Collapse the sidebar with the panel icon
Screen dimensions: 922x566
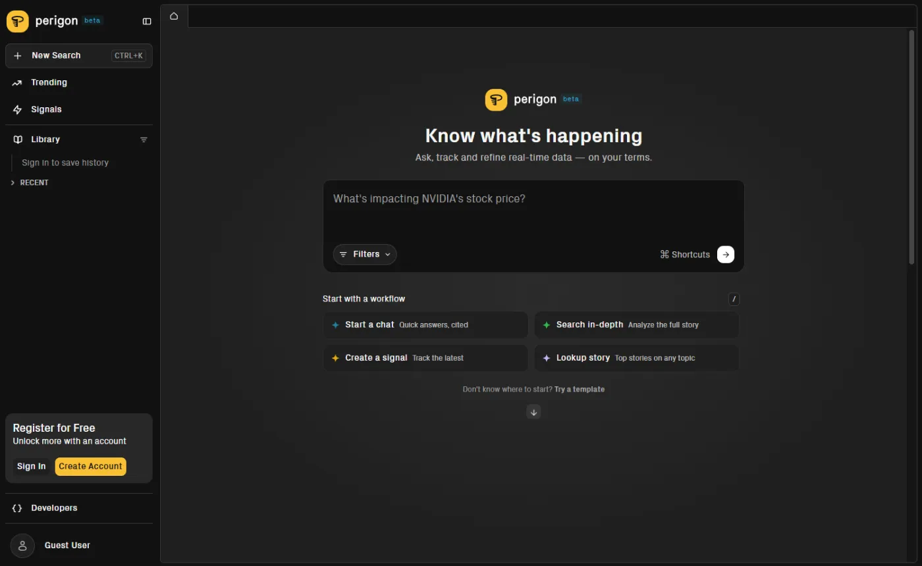point(147,21)
